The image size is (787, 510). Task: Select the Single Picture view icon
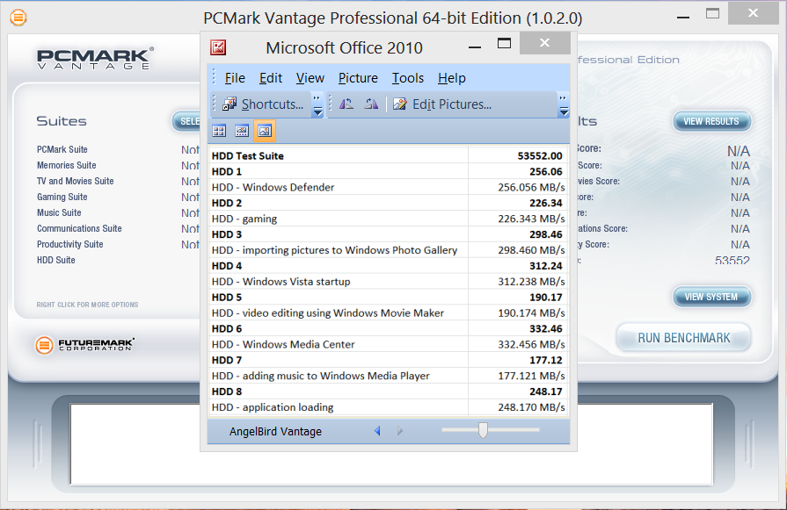[264, 131]
